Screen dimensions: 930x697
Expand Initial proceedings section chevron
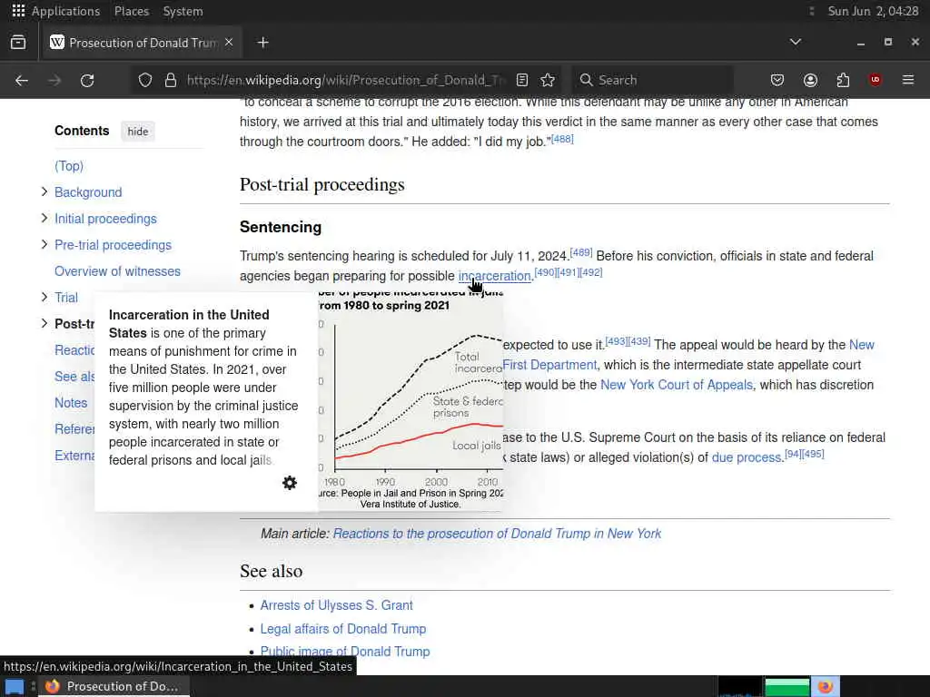(45, 218)
